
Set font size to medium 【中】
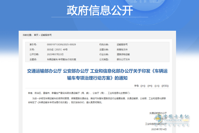point(150,86)
